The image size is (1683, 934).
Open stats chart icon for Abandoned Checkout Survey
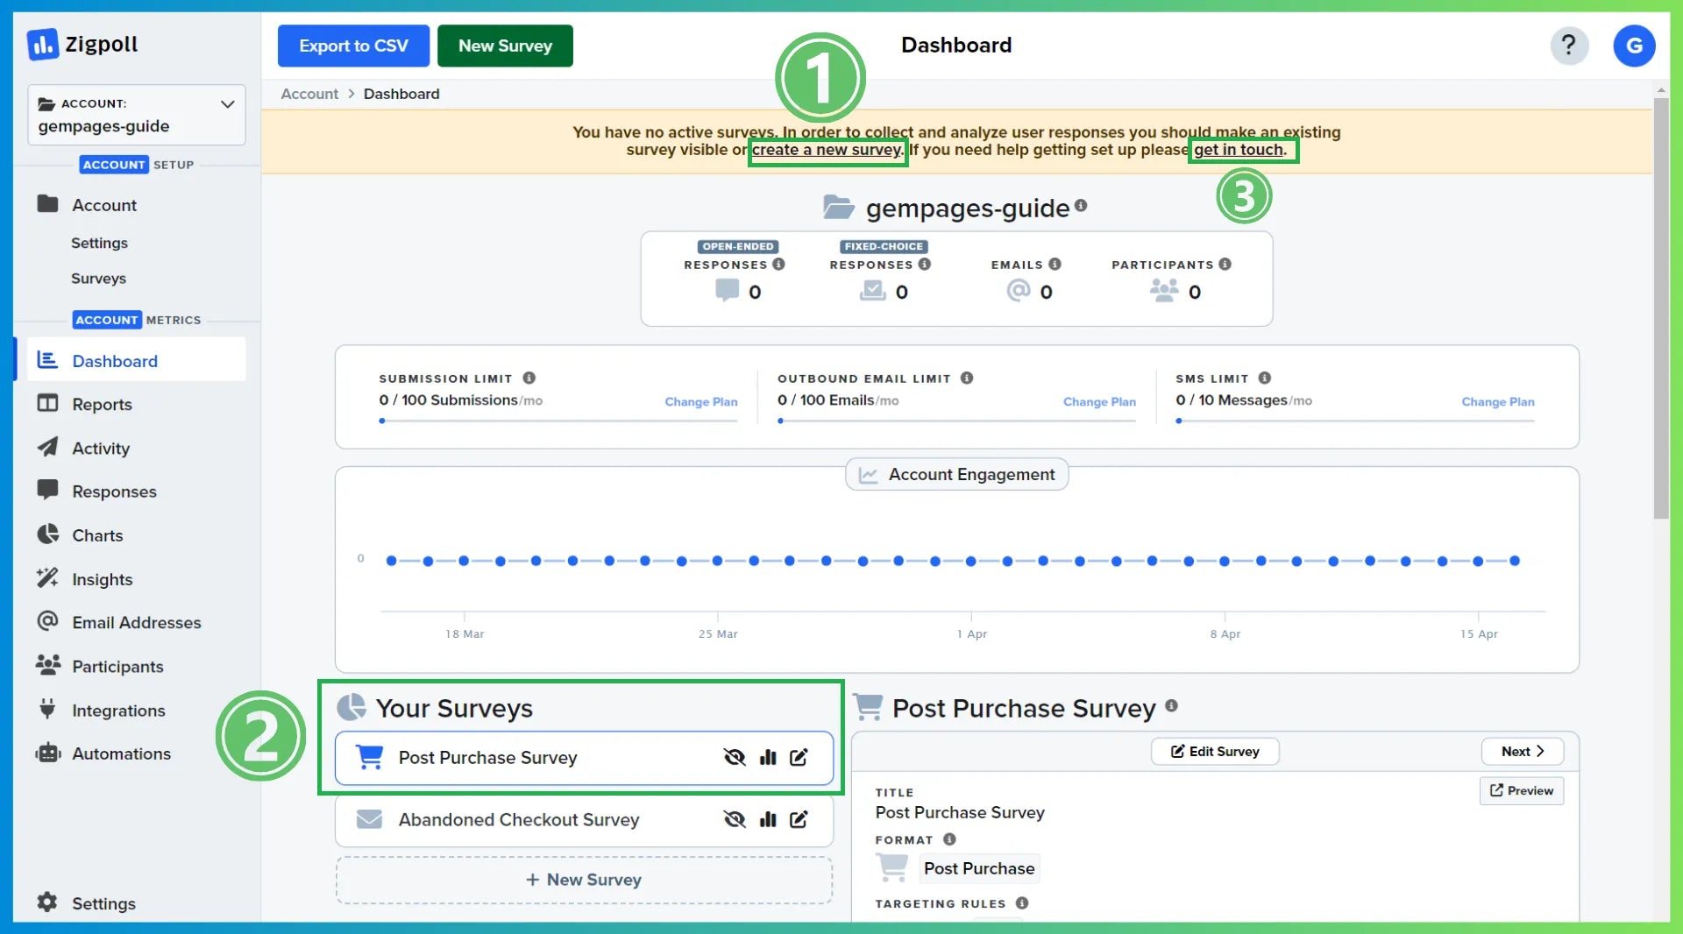coord(768,819)
